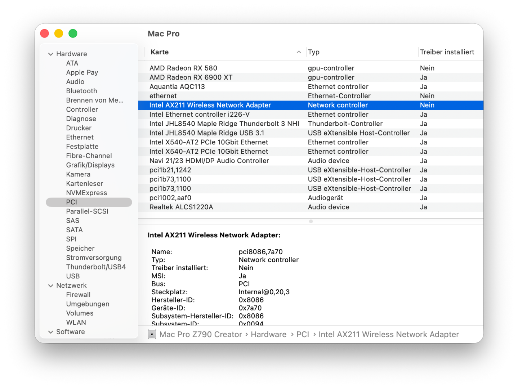This screenshot has width=518, height=389.
Task: Collapse the Netzwerk section in sidebar
Action: point(50,286)
